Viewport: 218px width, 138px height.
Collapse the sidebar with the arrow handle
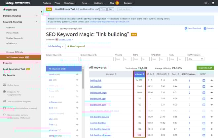click(x=41, y=12)
